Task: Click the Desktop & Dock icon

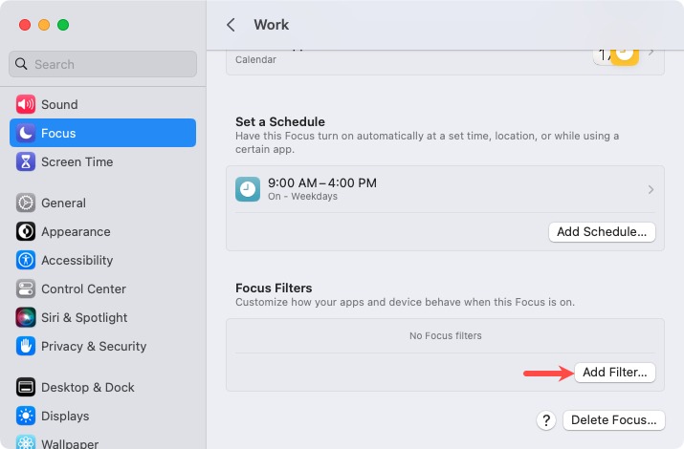Action: tap(26, 387)
